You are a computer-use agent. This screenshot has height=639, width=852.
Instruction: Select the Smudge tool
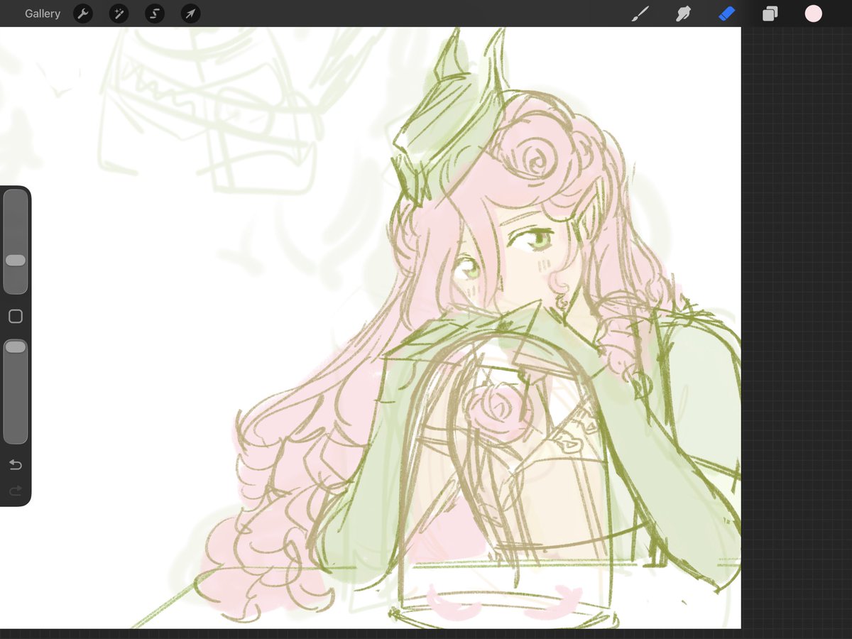[683, 13]
